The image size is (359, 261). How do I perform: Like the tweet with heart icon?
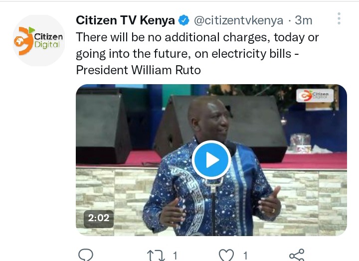click(226, 255)
